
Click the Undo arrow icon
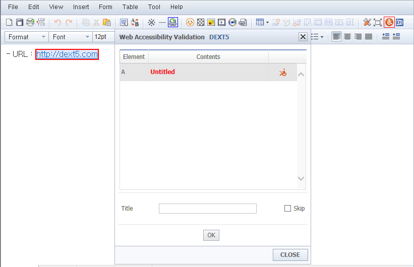[57, 22]
